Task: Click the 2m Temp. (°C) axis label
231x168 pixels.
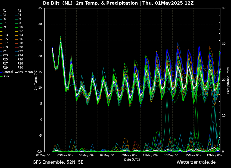Action: tap(36, 80)
